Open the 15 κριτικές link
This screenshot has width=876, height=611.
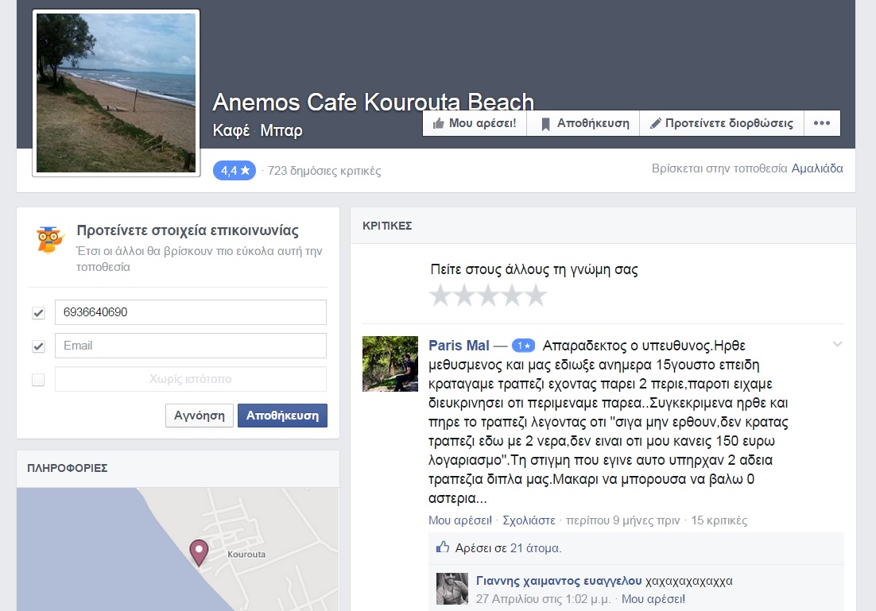[719, 520]
